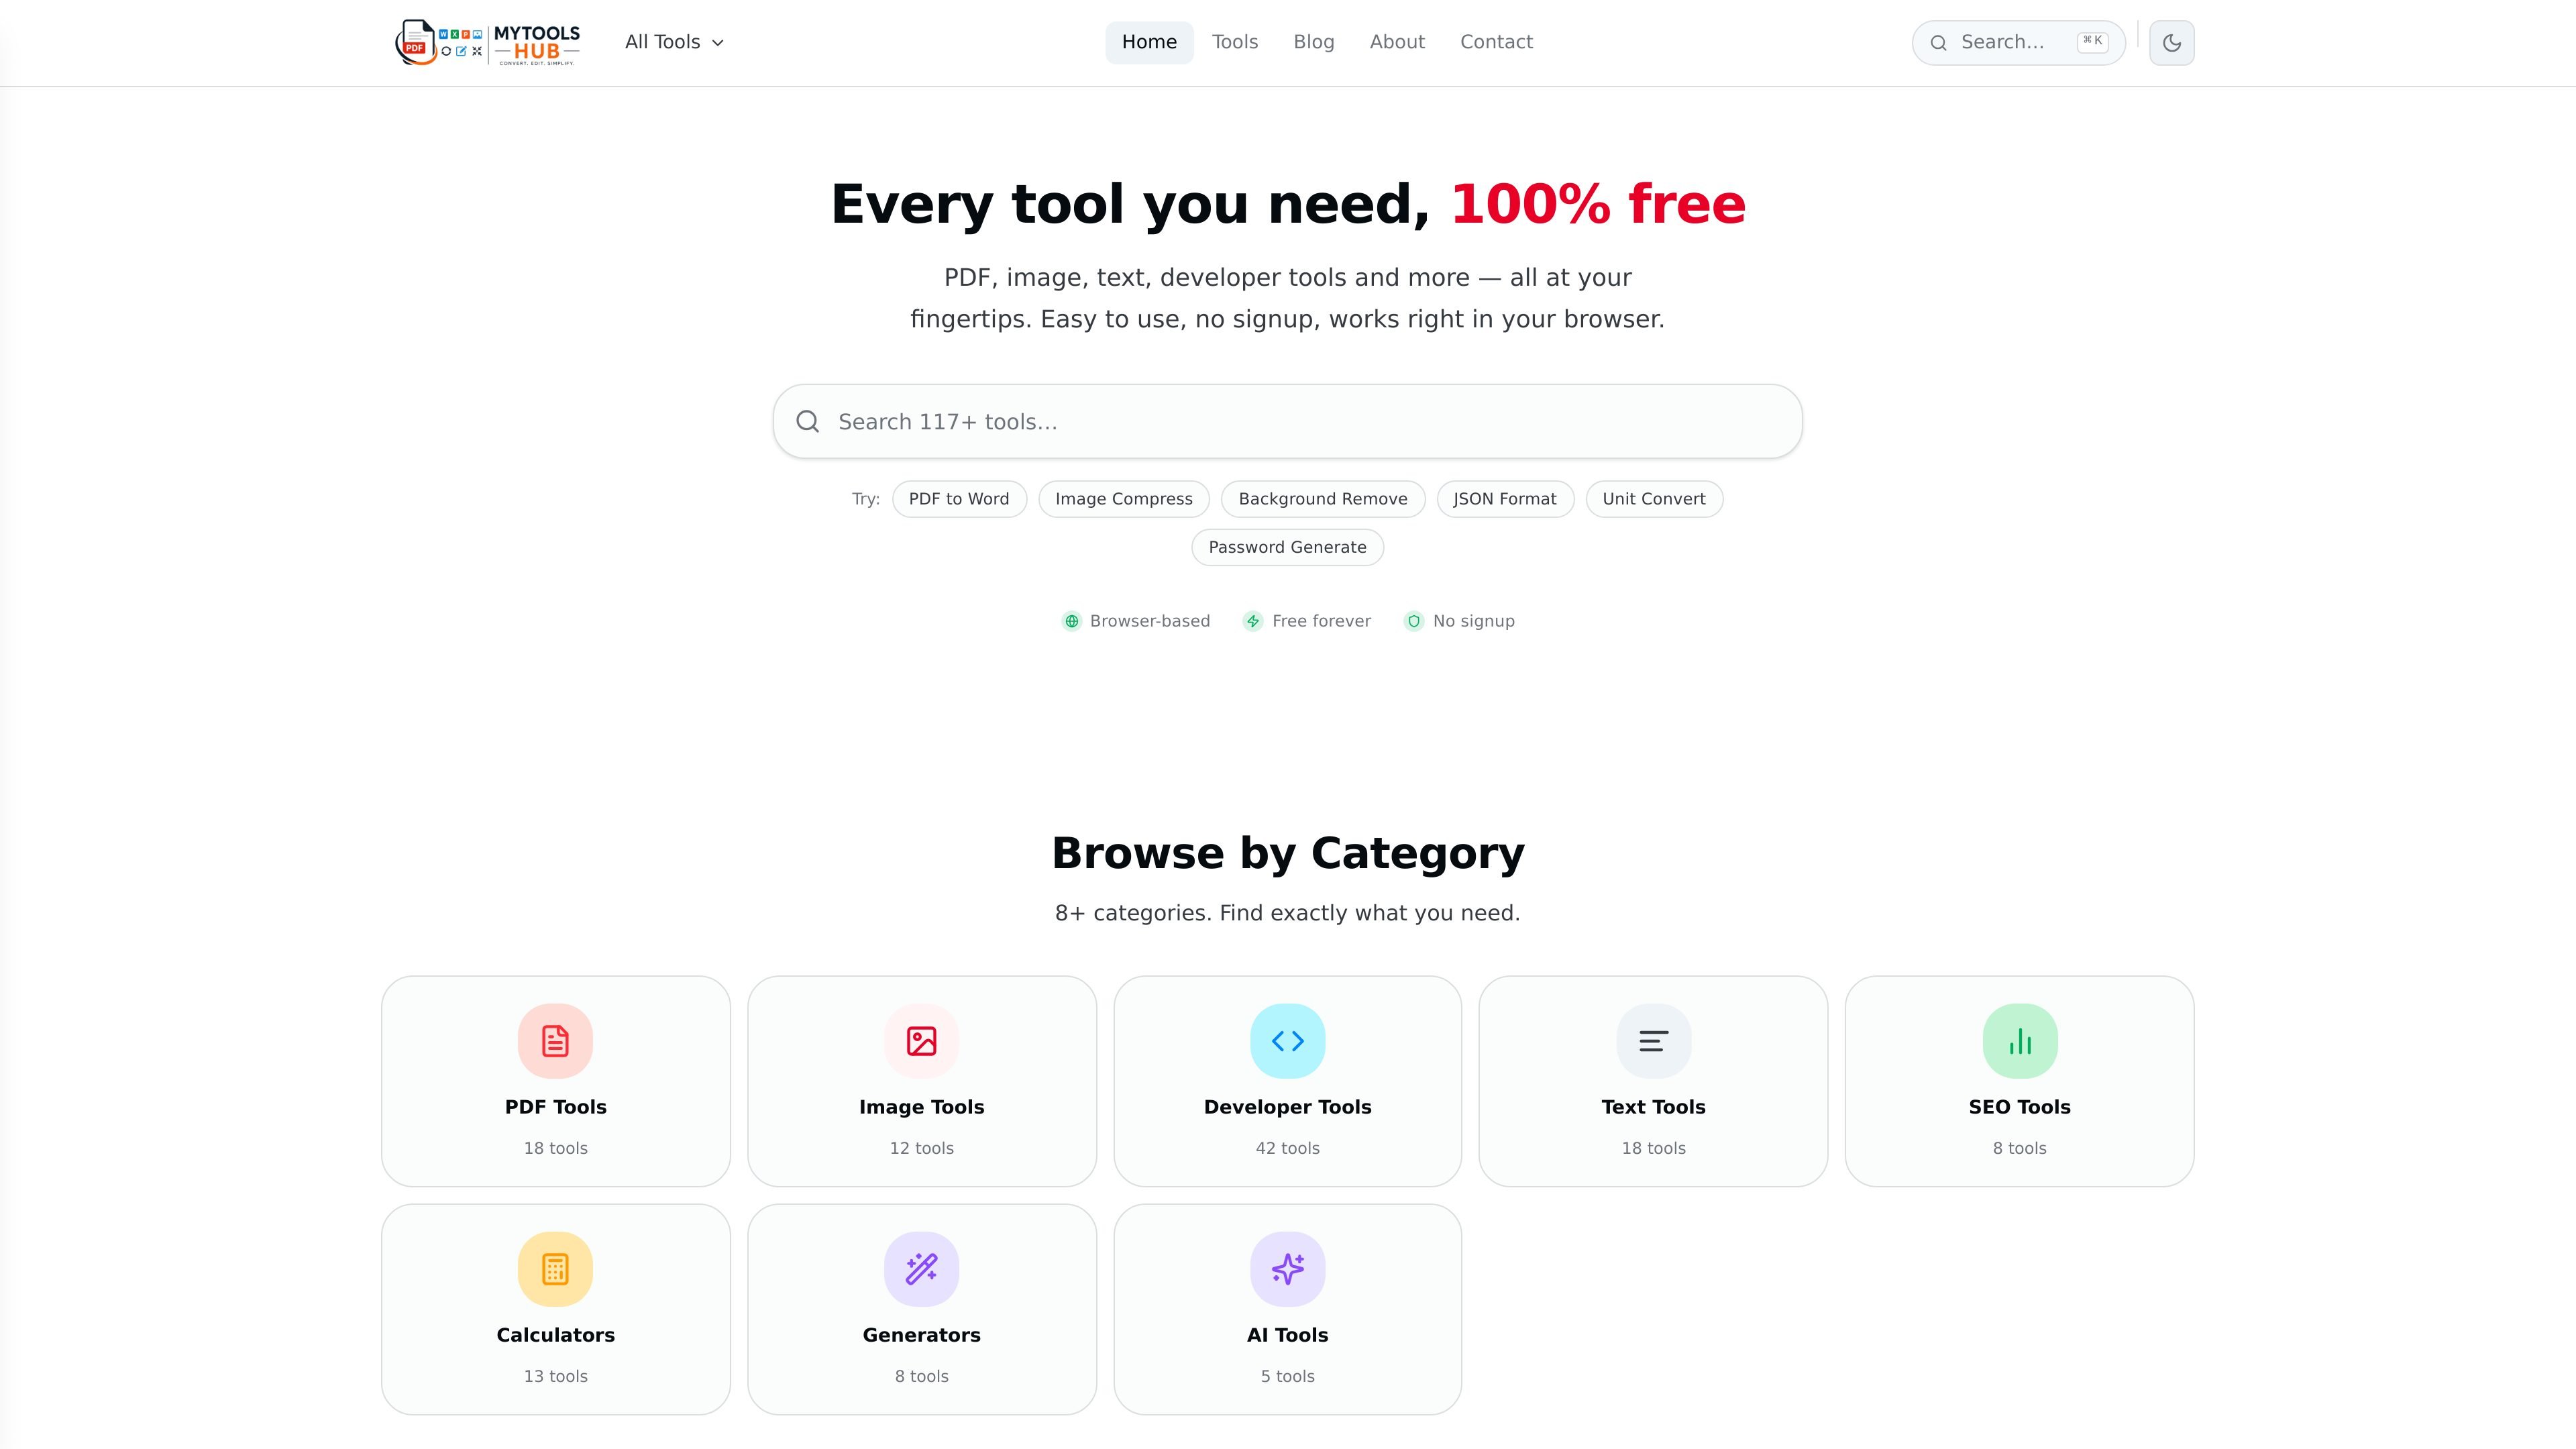Select the PDF Tools card title
The height and width of the screenshot is (1449, 2576).
pos(555,1107)
